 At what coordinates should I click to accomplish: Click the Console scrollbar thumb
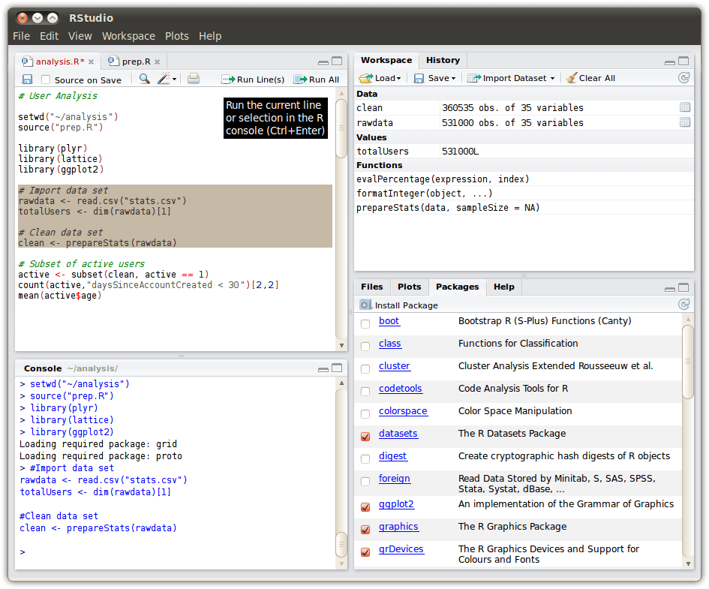(341, 544)
